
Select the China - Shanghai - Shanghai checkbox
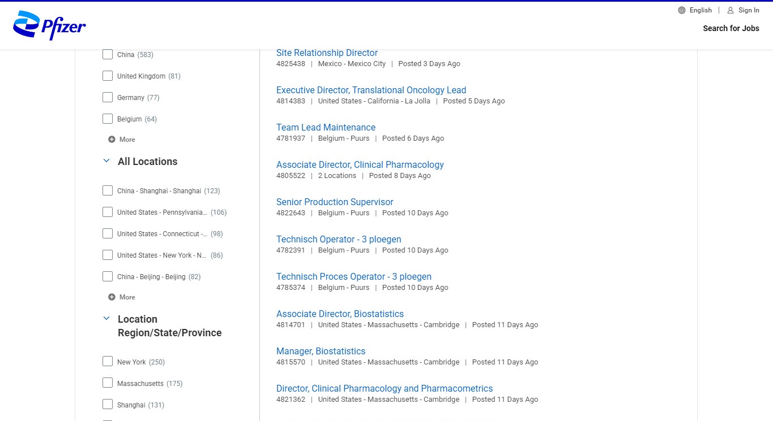[x=108, y=191]
